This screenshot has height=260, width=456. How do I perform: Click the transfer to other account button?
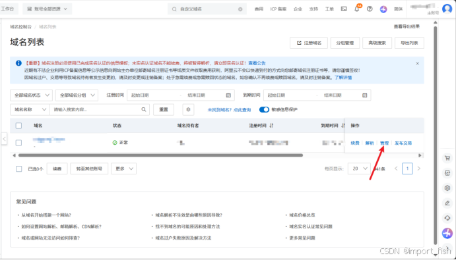click(x=89, y=169)
